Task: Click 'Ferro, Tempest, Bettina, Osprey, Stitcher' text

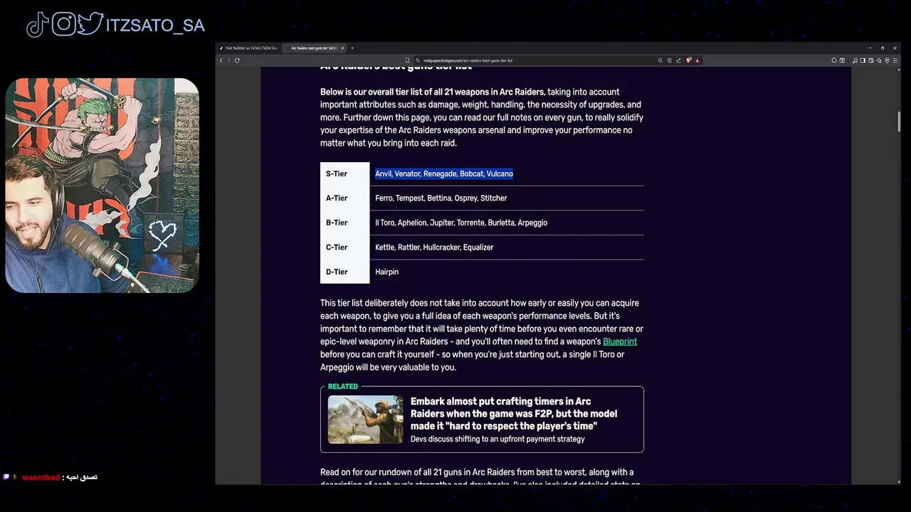Action: pyautogui.click(x=441, y=198)
